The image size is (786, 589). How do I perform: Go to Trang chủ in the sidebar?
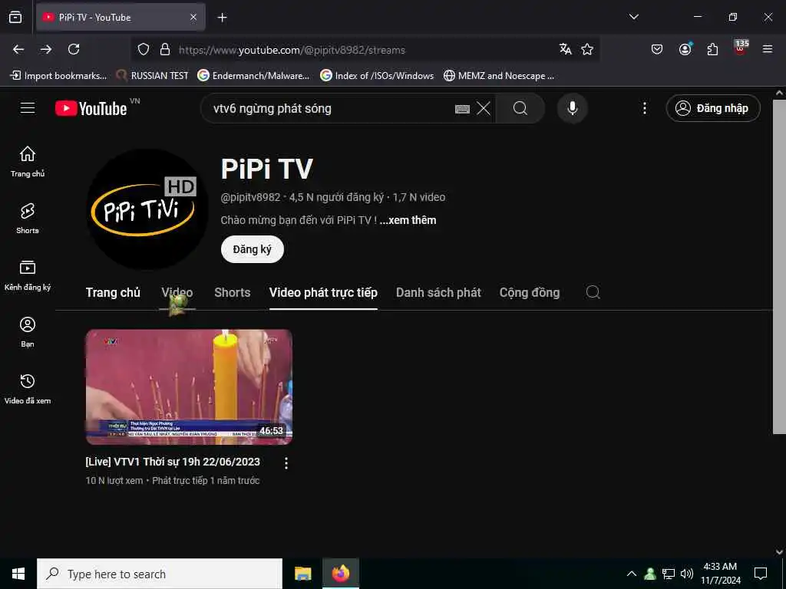(x=28, y=161)
